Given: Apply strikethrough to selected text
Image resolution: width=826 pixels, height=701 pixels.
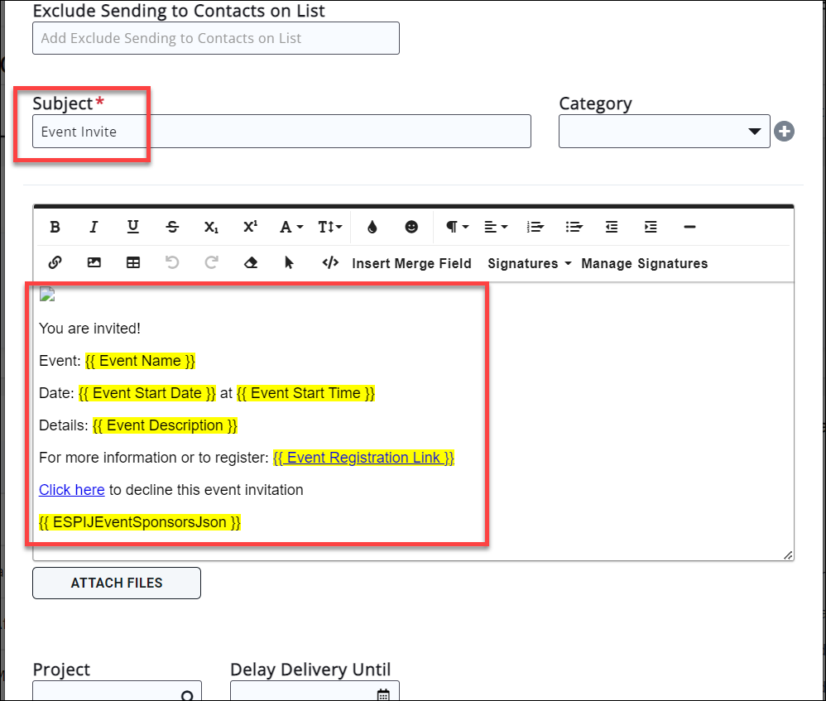Looking at the screenshot, I should coord(172,227).
